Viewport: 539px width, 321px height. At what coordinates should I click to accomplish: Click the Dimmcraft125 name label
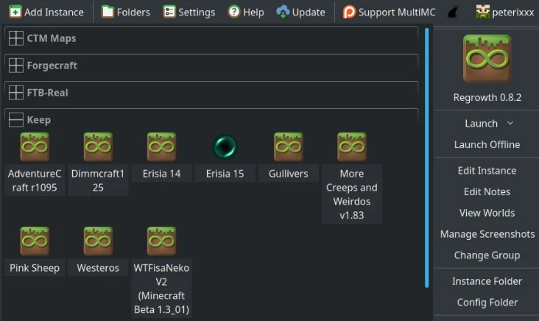(98, 180)
